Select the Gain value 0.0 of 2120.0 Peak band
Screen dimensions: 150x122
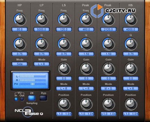click(x=108, y=78)
